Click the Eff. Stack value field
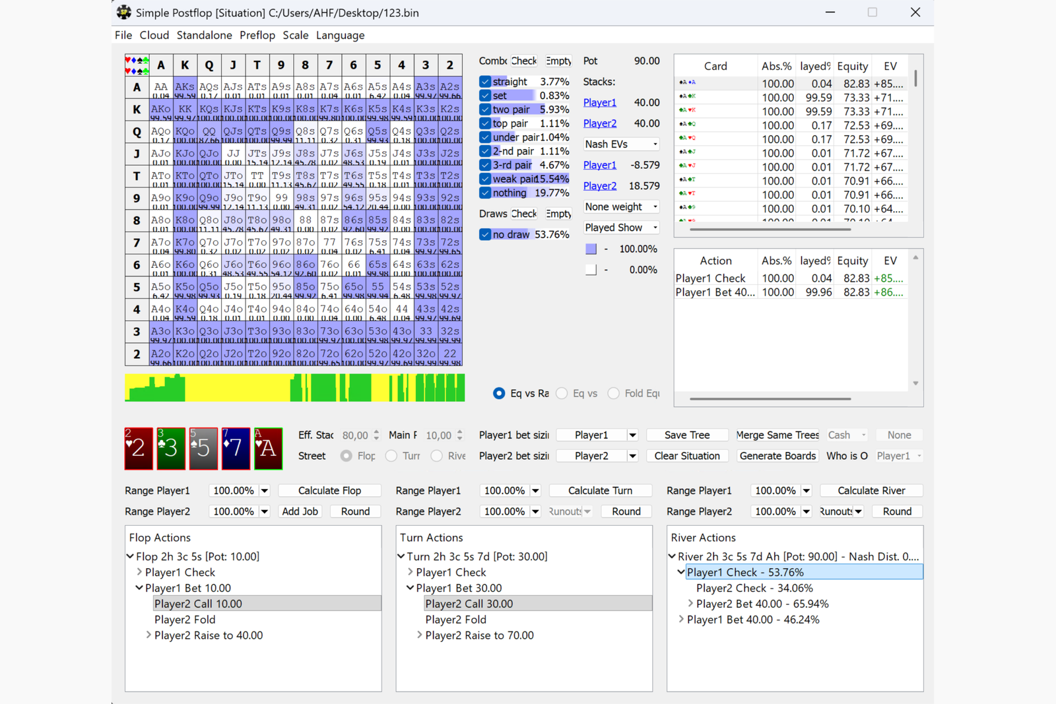The image size is (1056, 704). 355,435
